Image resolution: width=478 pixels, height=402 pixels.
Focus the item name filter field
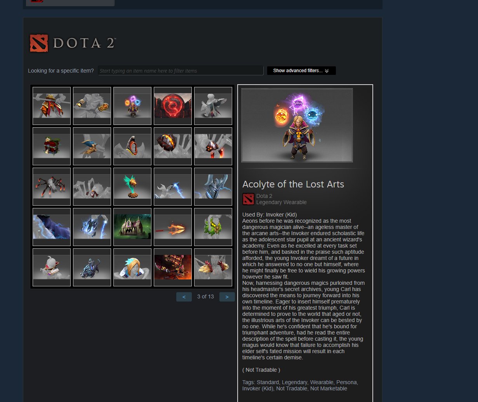tap(181, 71)
